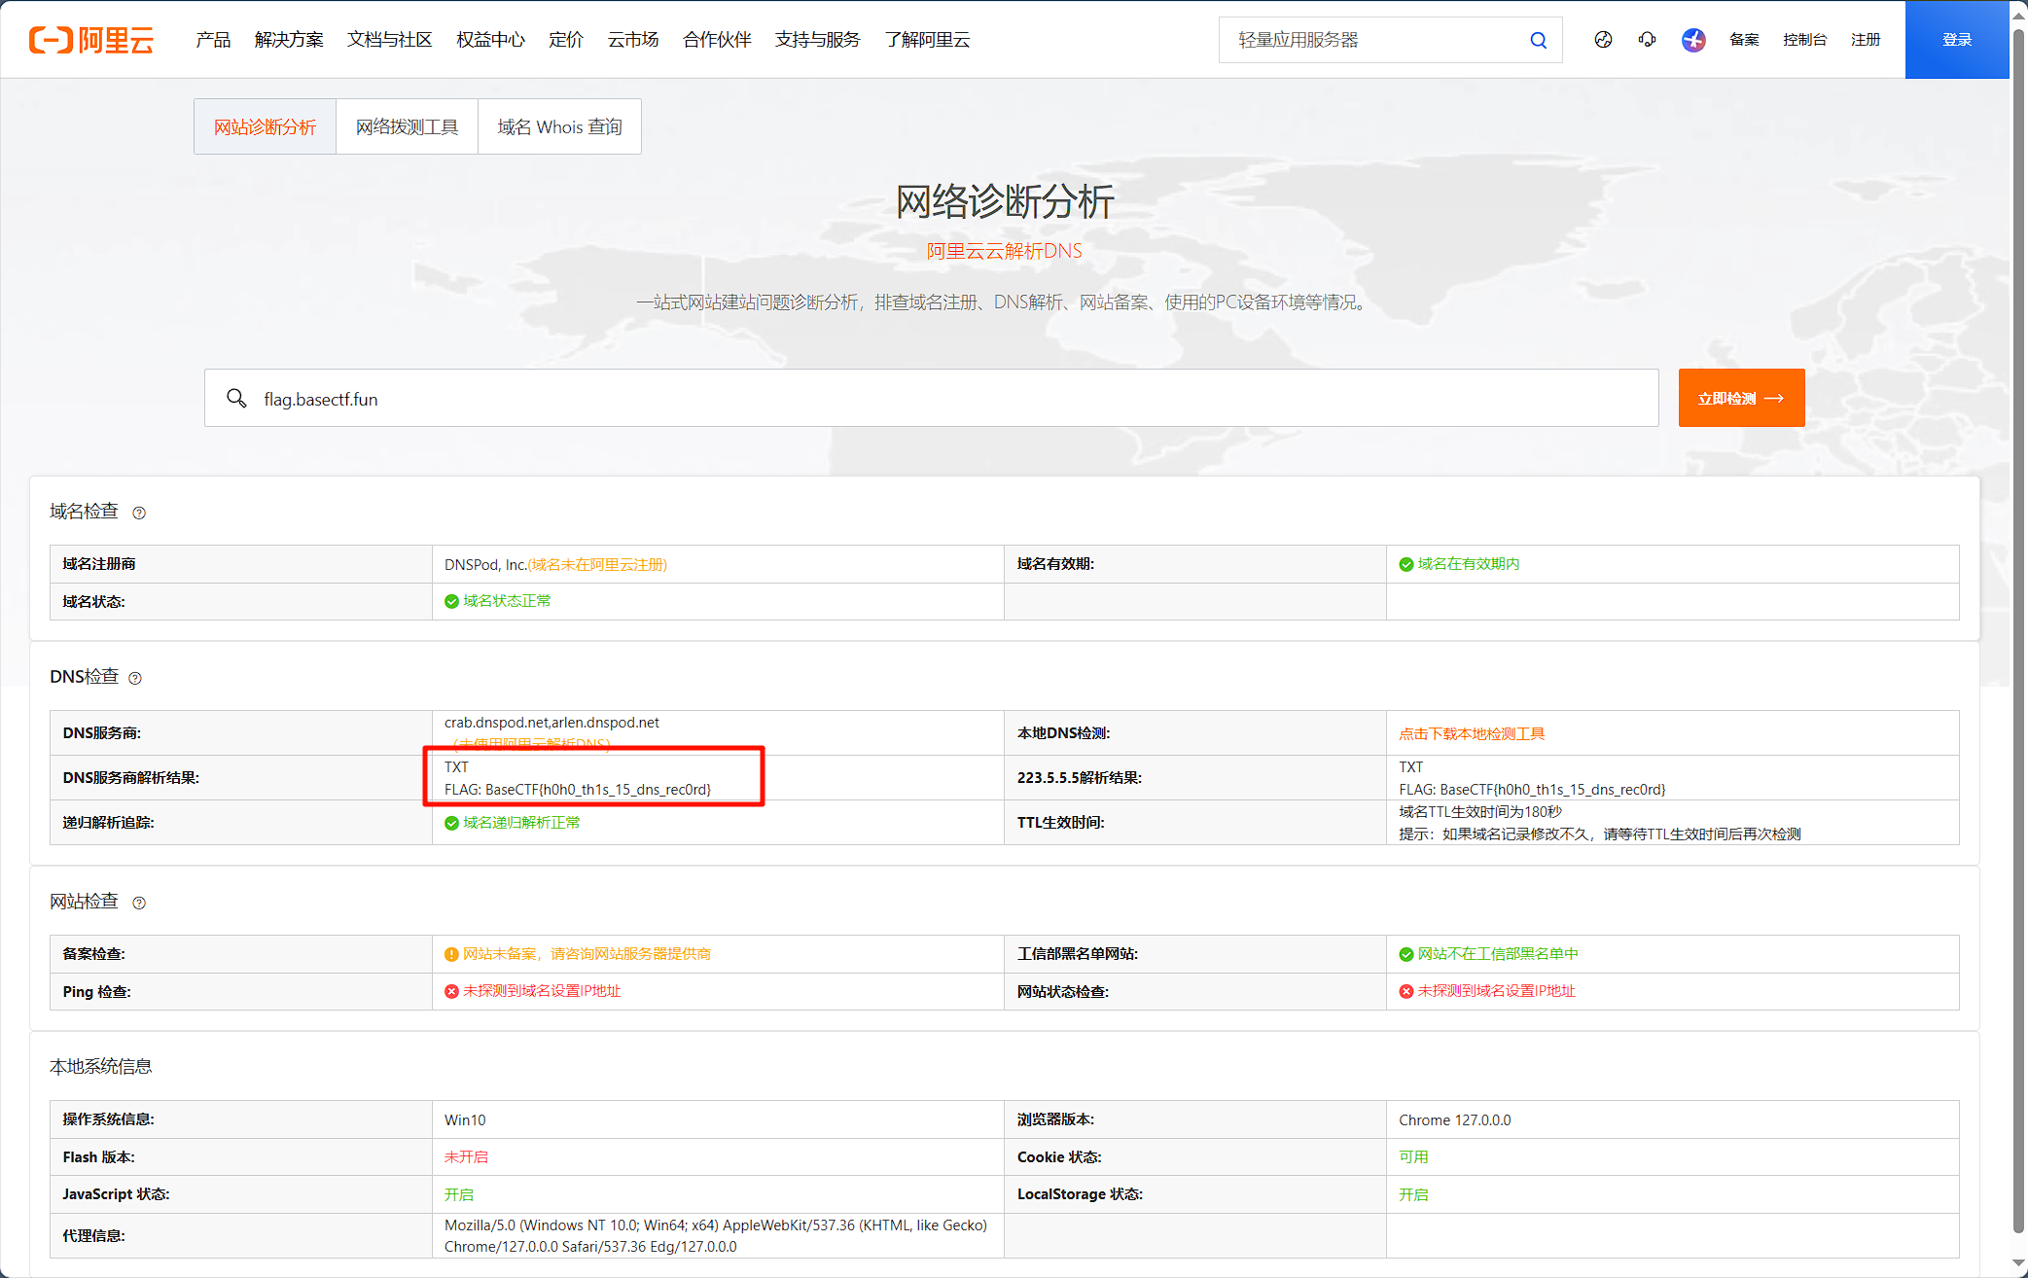Switch to the 网络拨测工具 tab
Screen dimensions: 2028x1278
407,126
